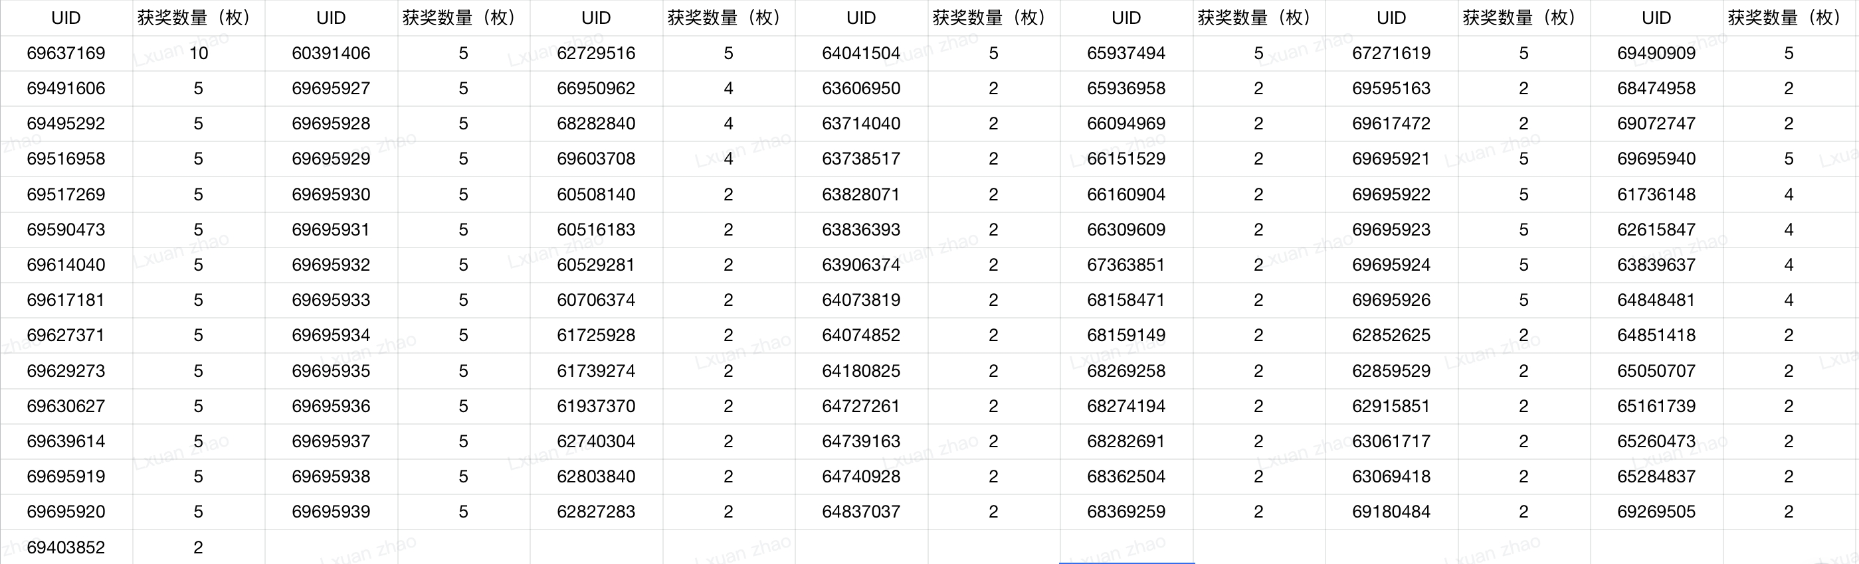Click UID cell 69695924
The image size is (1859, 564).
click(x=1391, y=265)
